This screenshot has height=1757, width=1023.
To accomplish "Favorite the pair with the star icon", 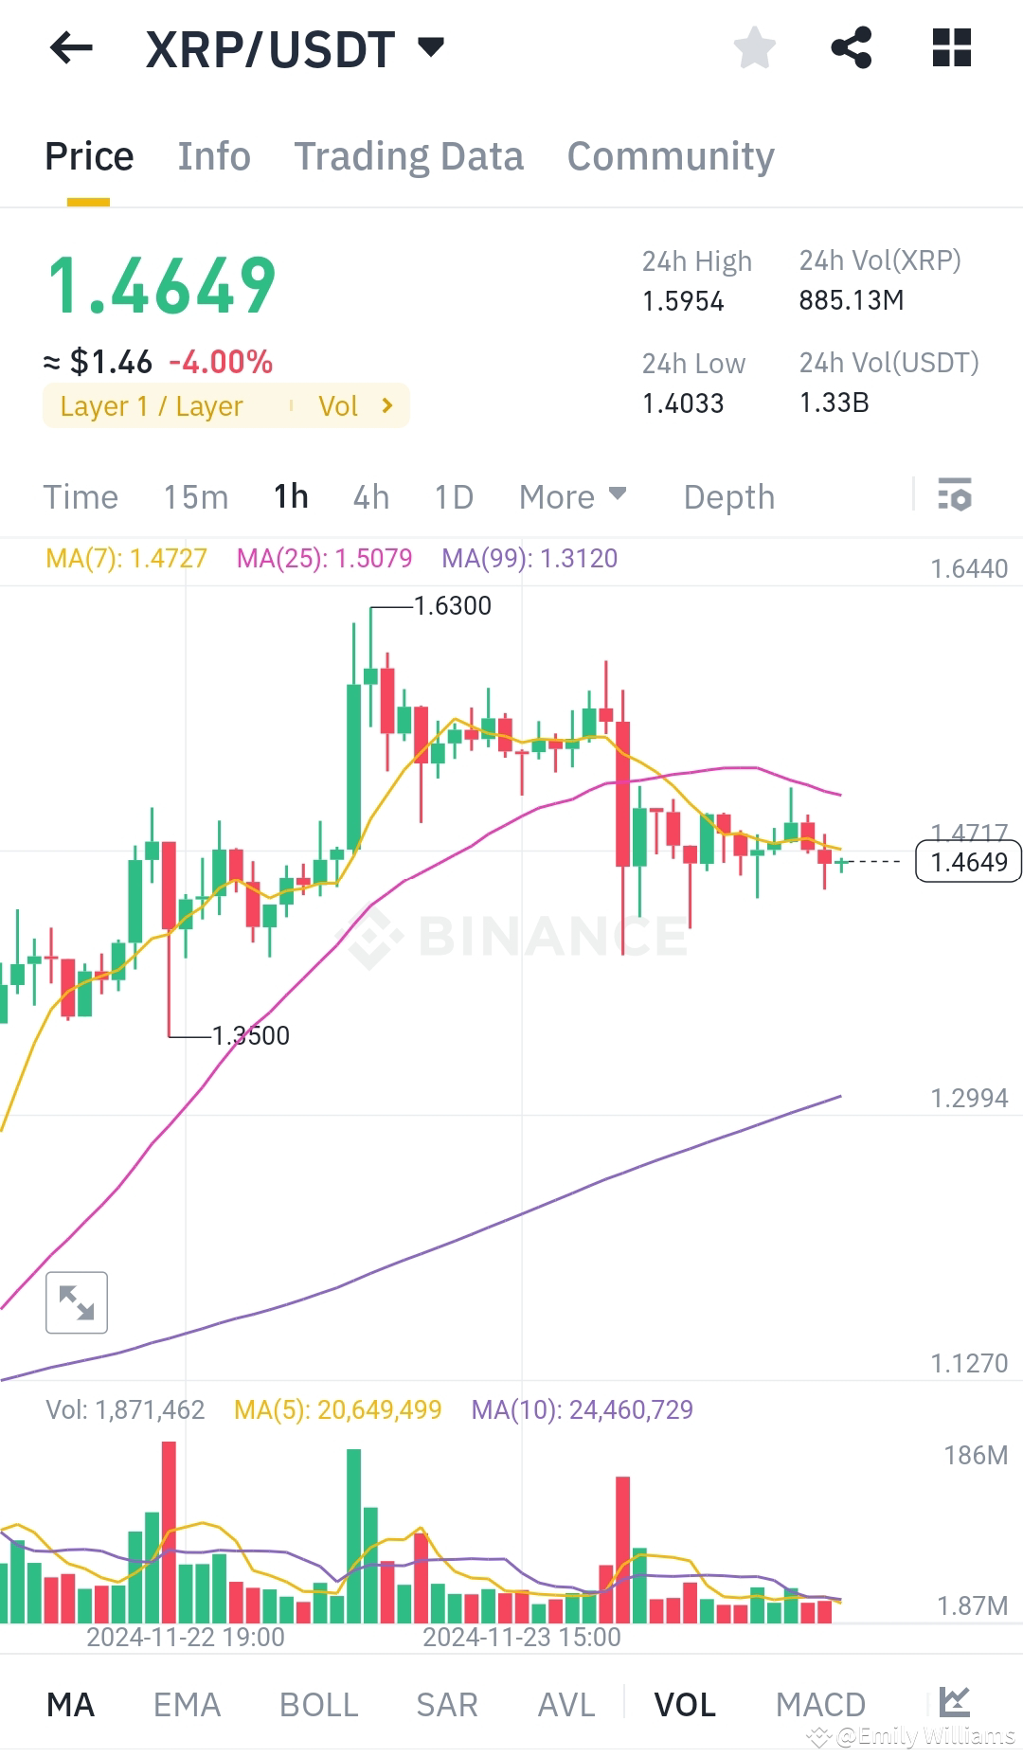I will [x=755, y=47].
